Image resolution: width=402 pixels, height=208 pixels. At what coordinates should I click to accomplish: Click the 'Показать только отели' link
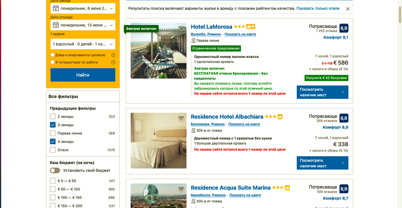(x=318, y=8)
